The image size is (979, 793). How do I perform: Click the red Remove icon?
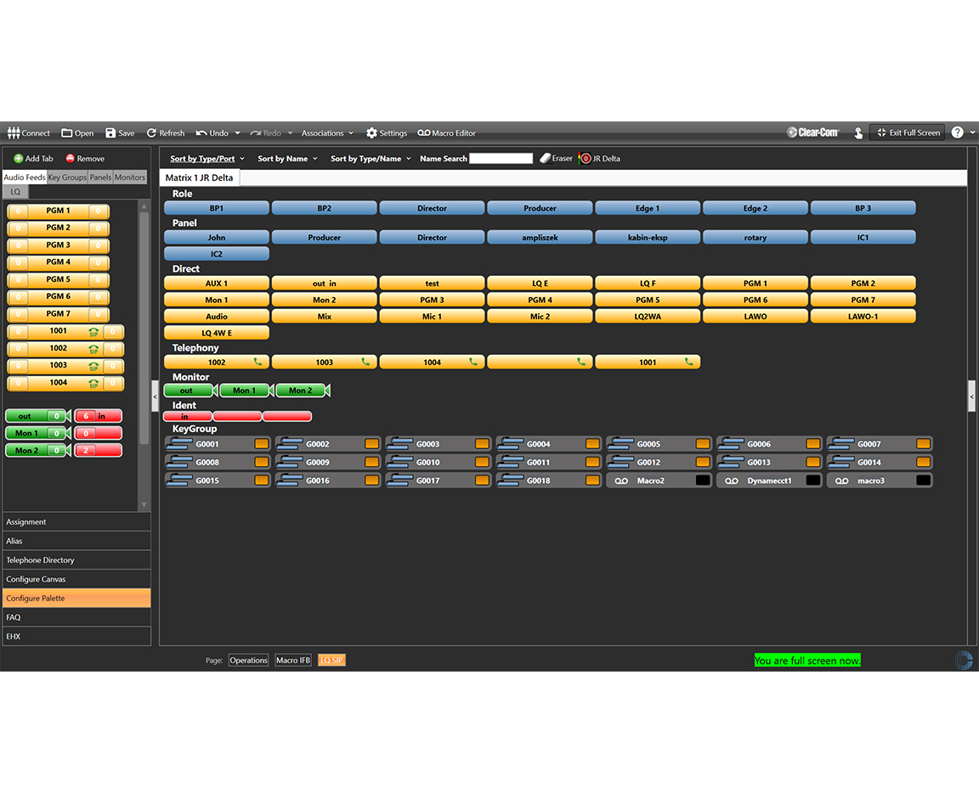click(71, 159)
